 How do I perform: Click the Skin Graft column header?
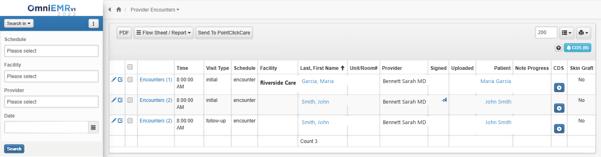(582, 68)
